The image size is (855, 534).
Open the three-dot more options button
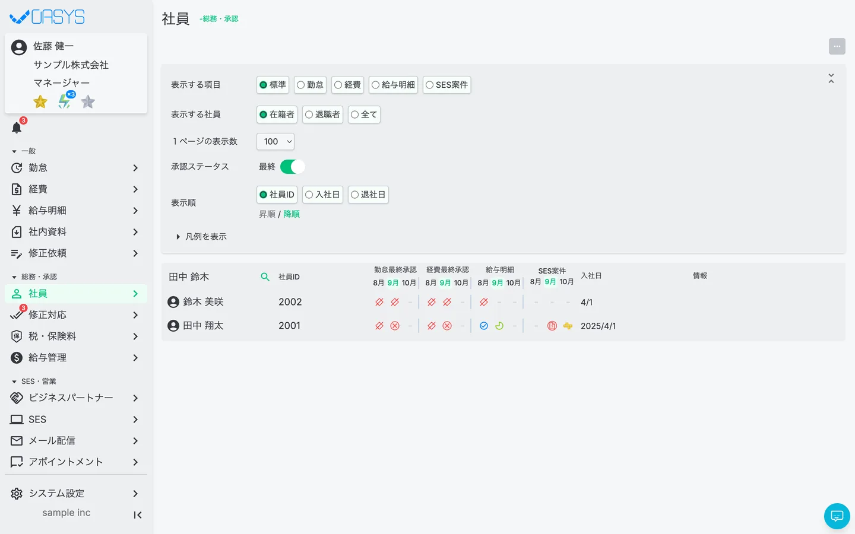tap(837, 46)
